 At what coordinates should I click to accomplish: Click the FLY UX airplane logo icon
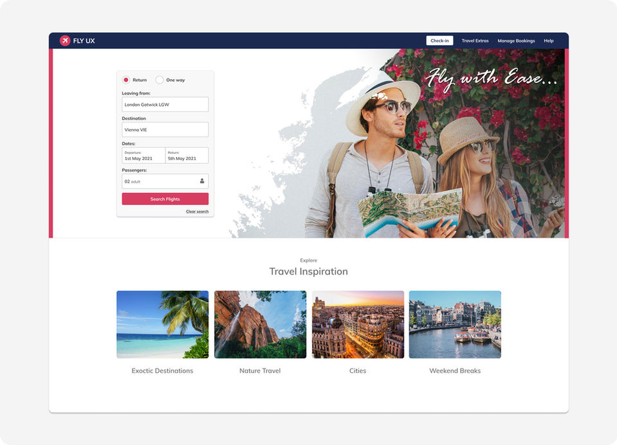[x=64, y=40]
